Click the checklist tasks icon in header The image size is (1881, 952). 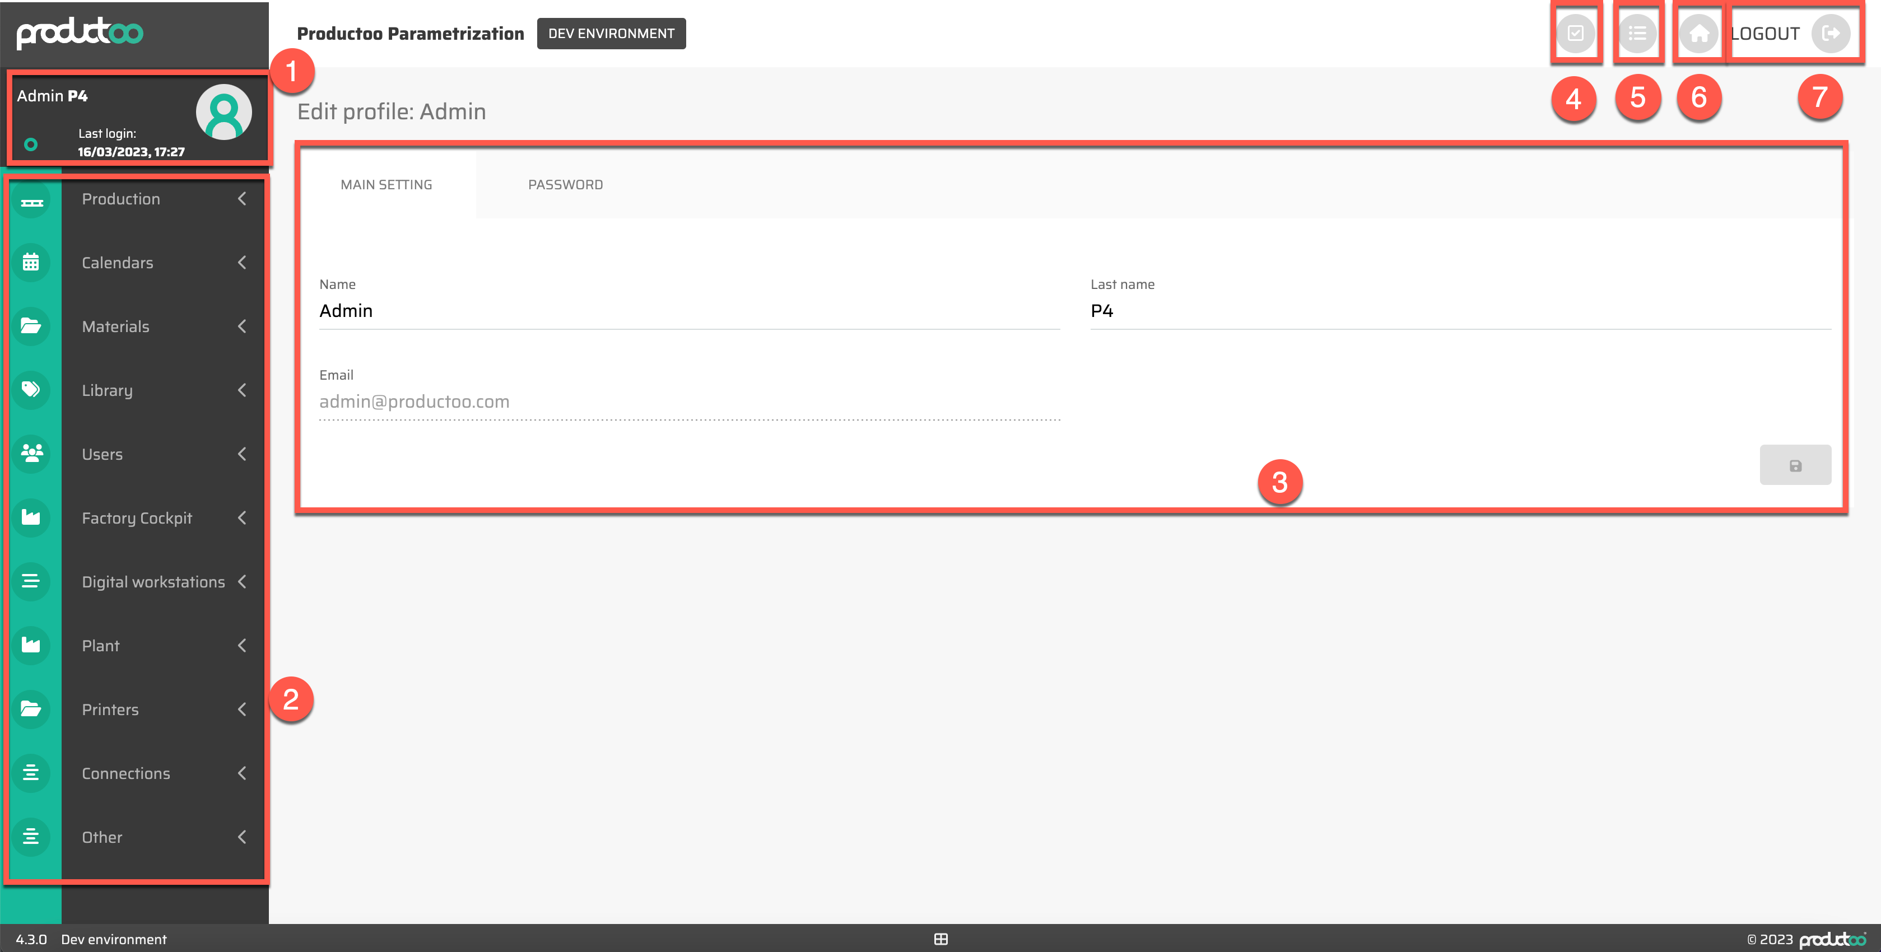1575,34
